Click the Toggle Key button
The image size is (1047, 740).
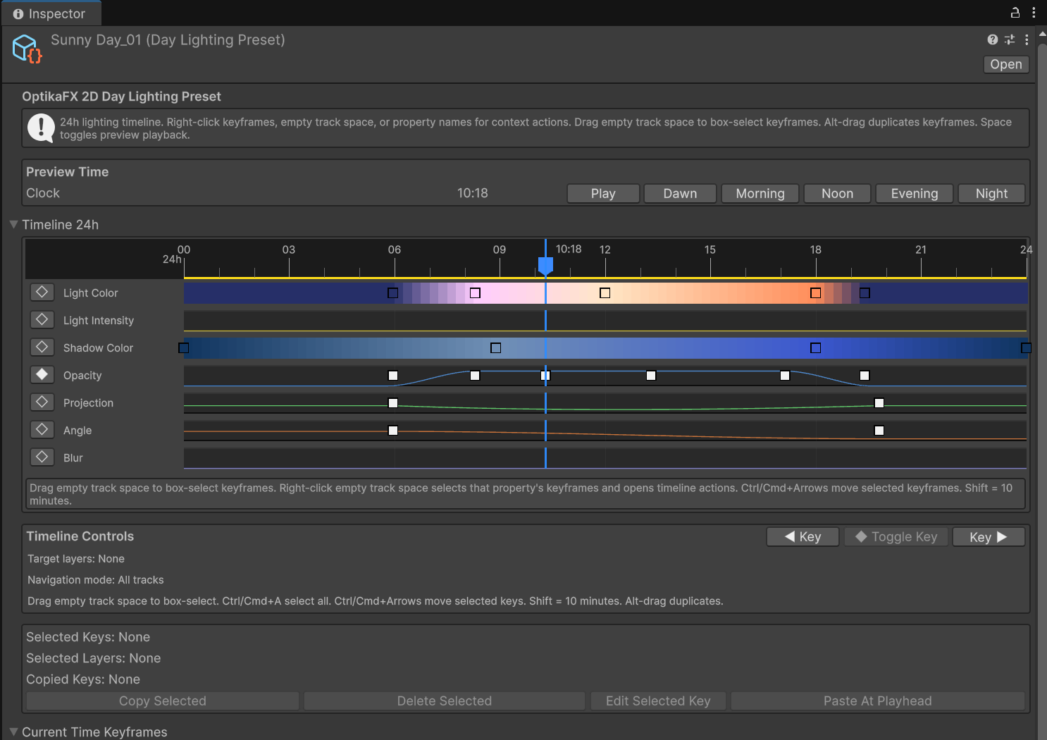(x=896, y=537)
